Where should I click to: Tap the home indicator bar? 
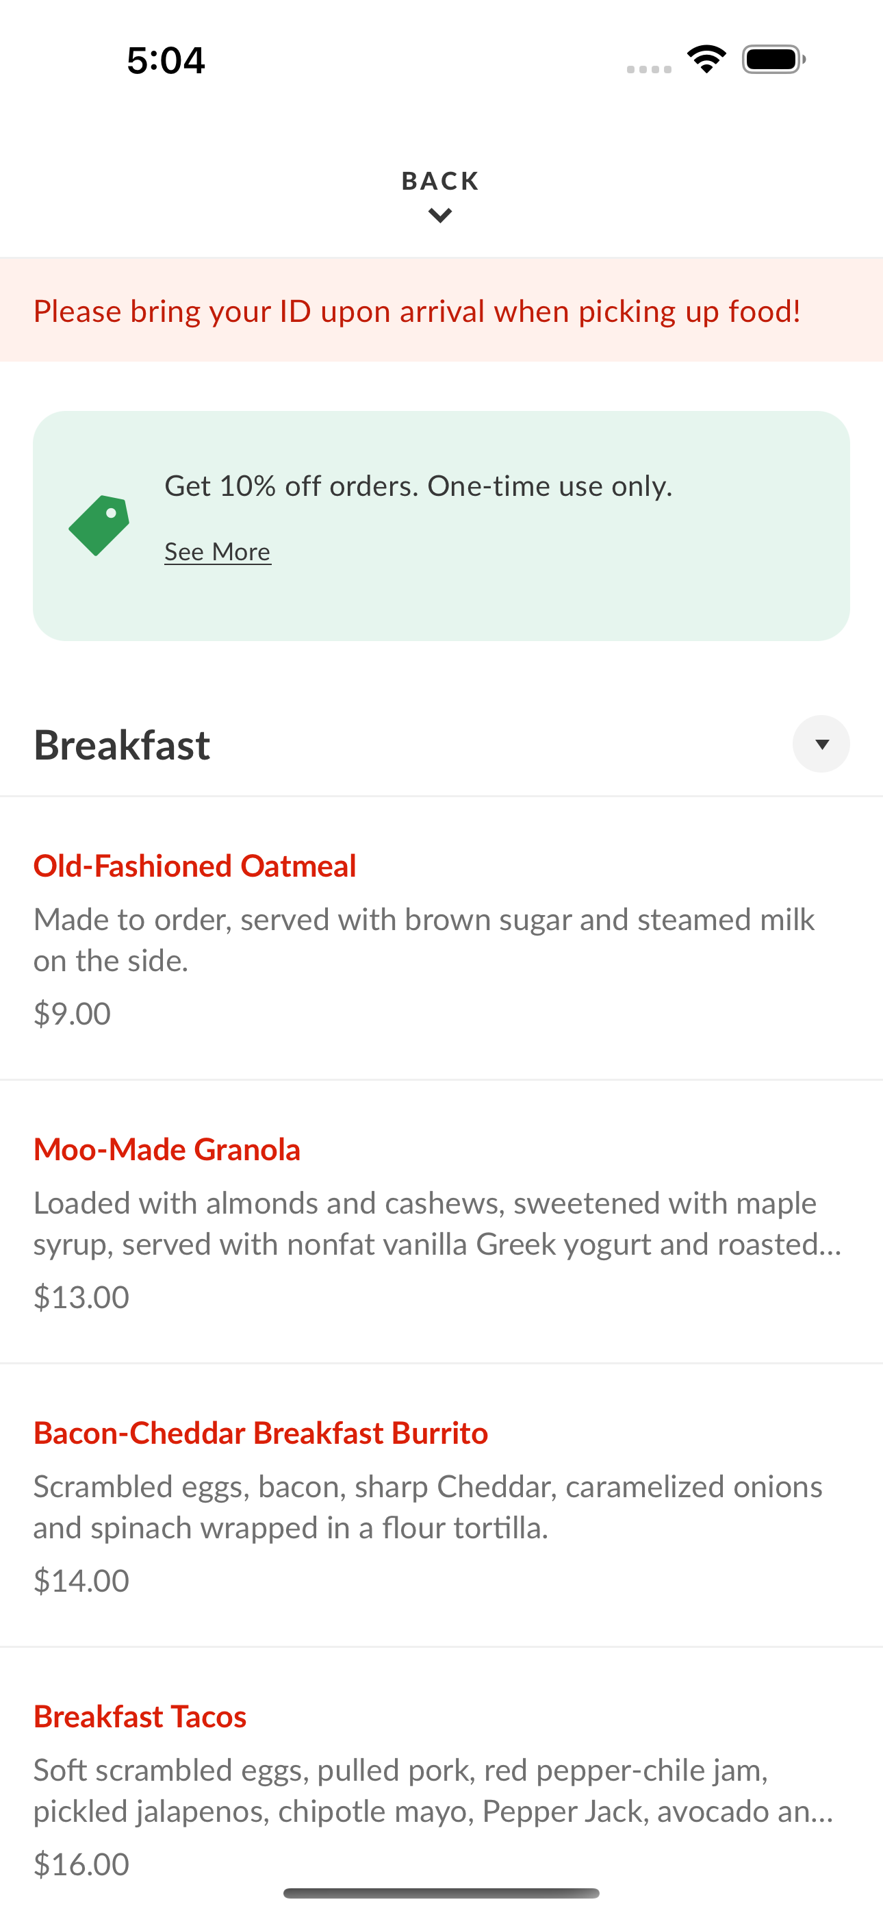(441, 1892)
